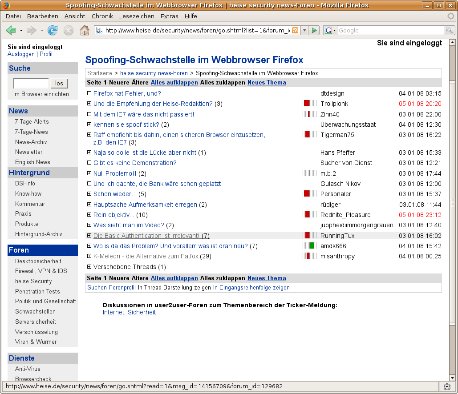The width and height of the screenshot is (458, 394).
Task: Open the 7-Tage-Alerts sidebar link
Action: 32,121
